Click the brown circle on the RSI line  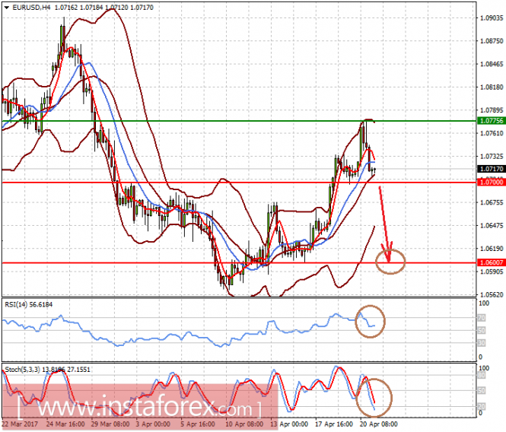(370, 322)
